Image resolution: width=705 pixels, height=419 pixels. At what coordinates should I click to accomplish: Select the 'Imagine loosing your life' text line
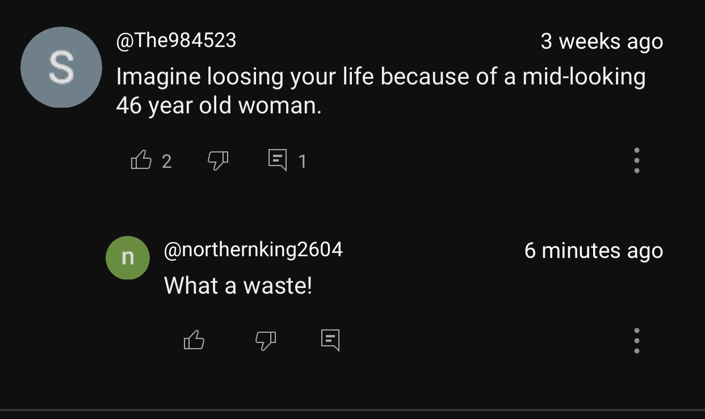(x=381, y=77)
